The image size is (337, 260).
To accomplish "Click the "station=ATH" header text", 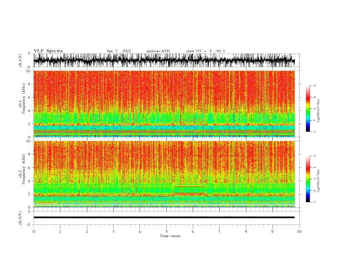I will [x=158, y=51].
